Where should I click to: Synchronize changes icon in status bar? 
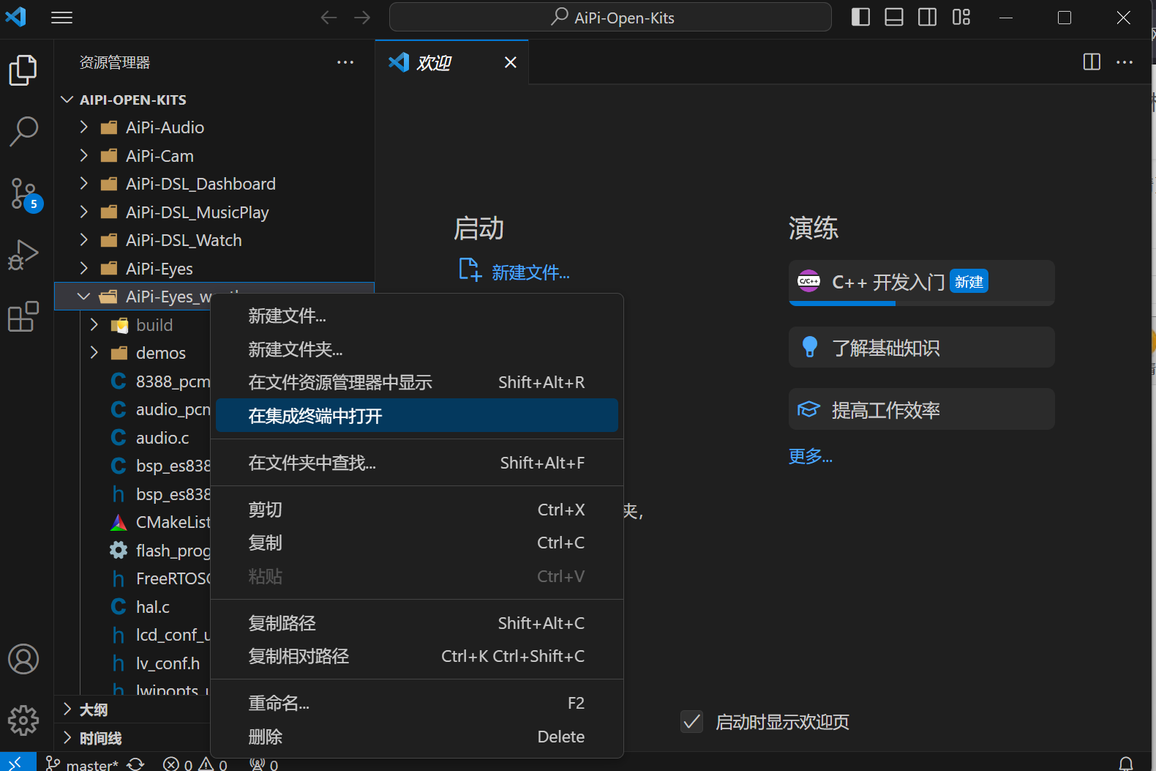(x=135, y=764)
